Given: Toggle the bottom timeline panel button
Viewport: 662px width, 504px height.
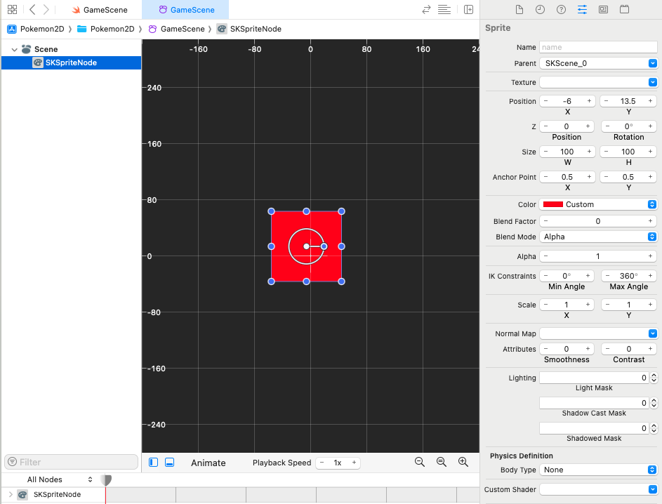Looking at the screenshot, I should point(169,463).
